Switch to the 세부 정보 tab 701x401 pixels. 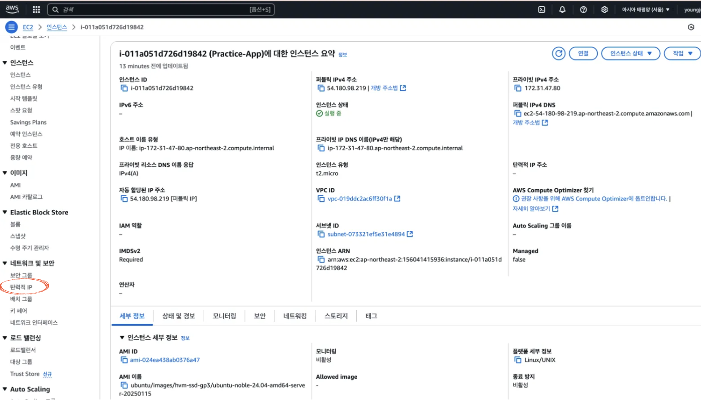click(132, 316)
